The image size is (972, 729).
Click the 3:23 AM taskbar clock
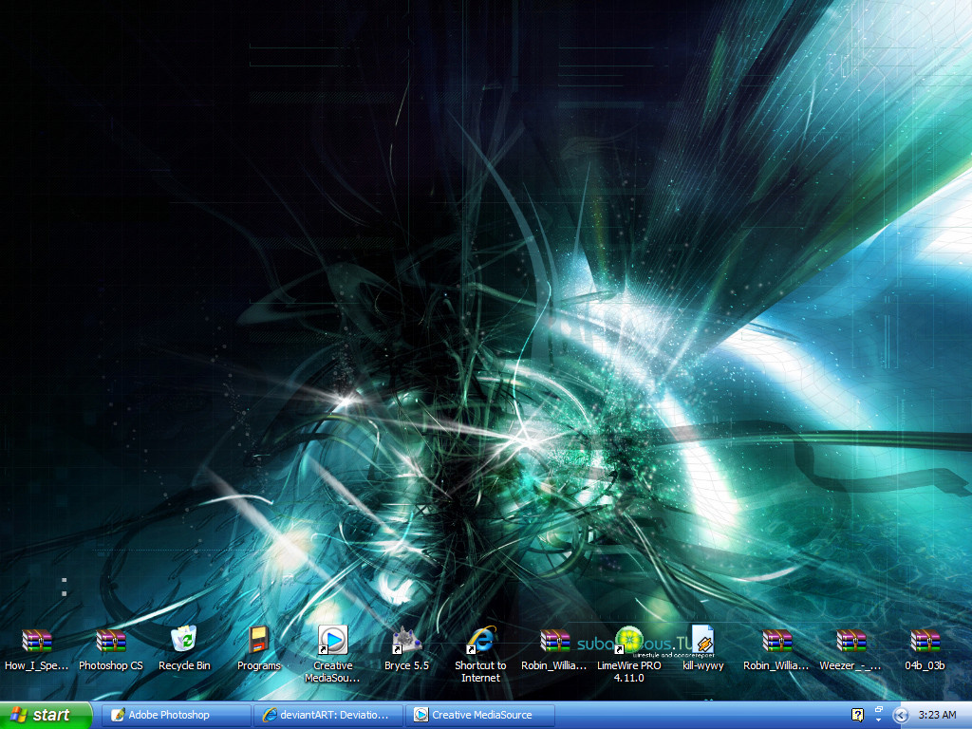click(x=937, y=715)
